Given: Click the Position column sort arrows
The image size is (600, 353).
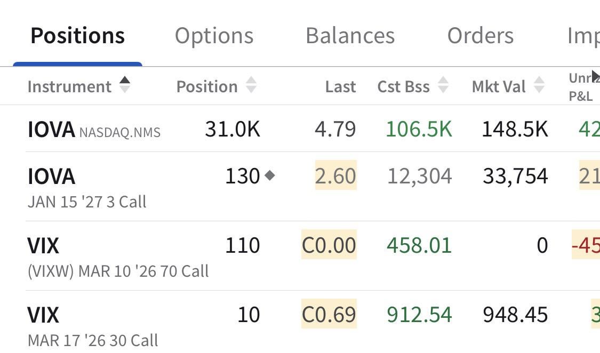Looking at the screenshot, I should (x=251, y=85).
